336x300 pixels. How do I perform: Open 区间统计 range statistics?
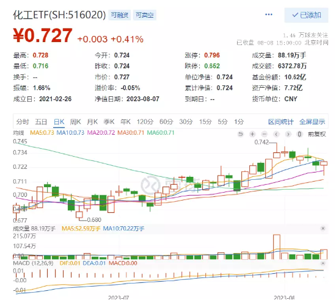(281, 122)
